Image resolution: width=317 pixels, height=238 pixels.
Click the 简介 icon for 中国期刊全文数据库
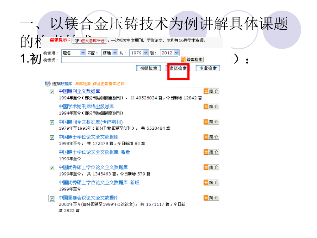(211, 91)
